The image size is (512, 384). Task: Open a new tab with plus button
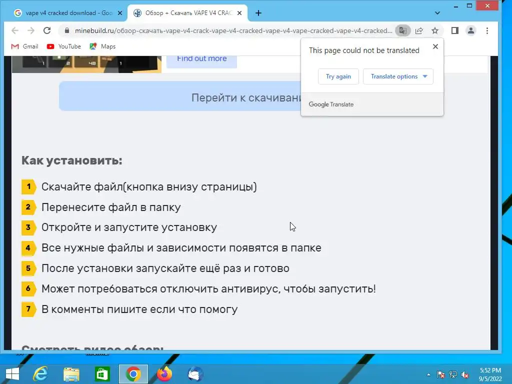[258, 13]
